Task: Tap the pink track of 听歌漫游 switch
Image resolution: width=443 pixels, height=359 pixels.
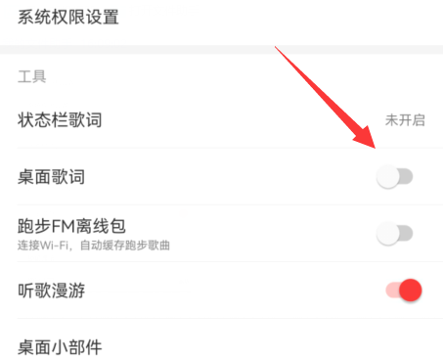Action: pyautogui.click(x=392, y=291)
